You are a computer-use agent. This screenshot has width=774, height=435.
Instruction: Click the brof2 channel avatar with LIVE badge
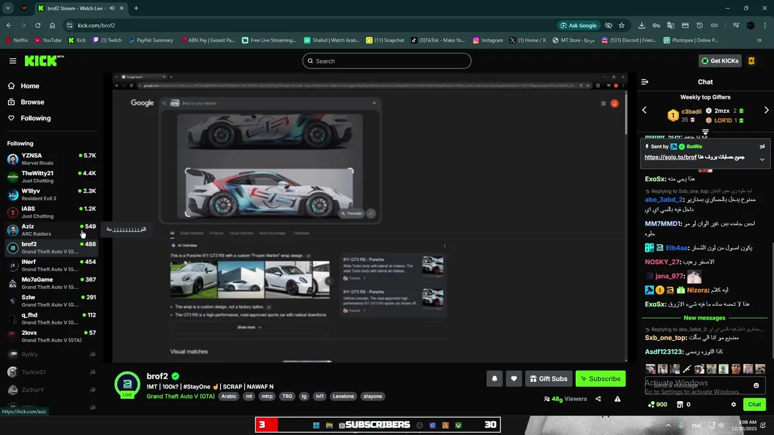tap(128, 385)
